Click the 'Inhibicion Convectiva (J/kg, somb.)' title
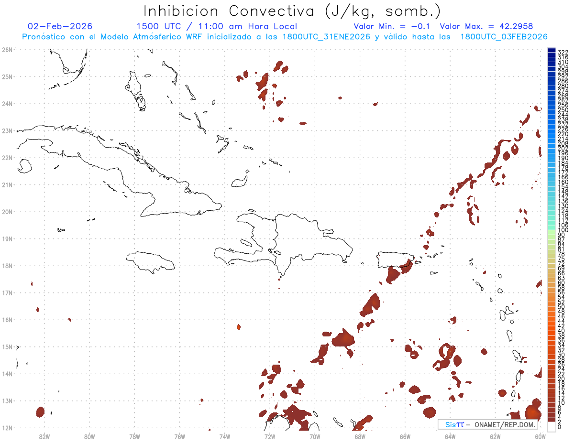This screenshot has height=443, width=574. pos(292,11)
